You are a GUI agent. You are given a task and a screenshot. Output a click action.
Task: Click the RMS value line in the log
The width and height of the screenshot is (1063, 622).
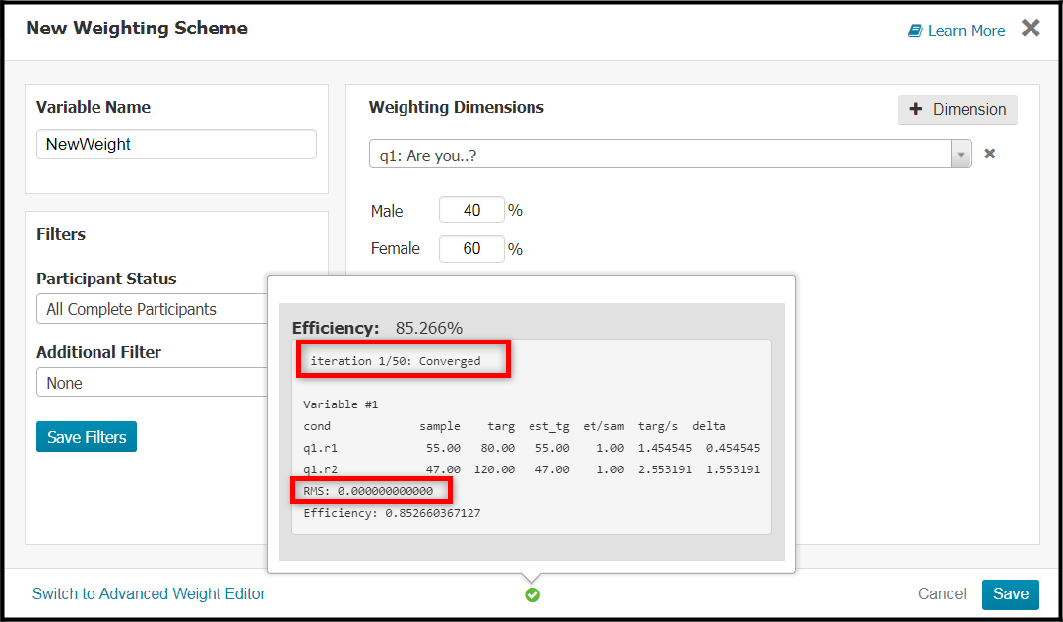[368, 491]
